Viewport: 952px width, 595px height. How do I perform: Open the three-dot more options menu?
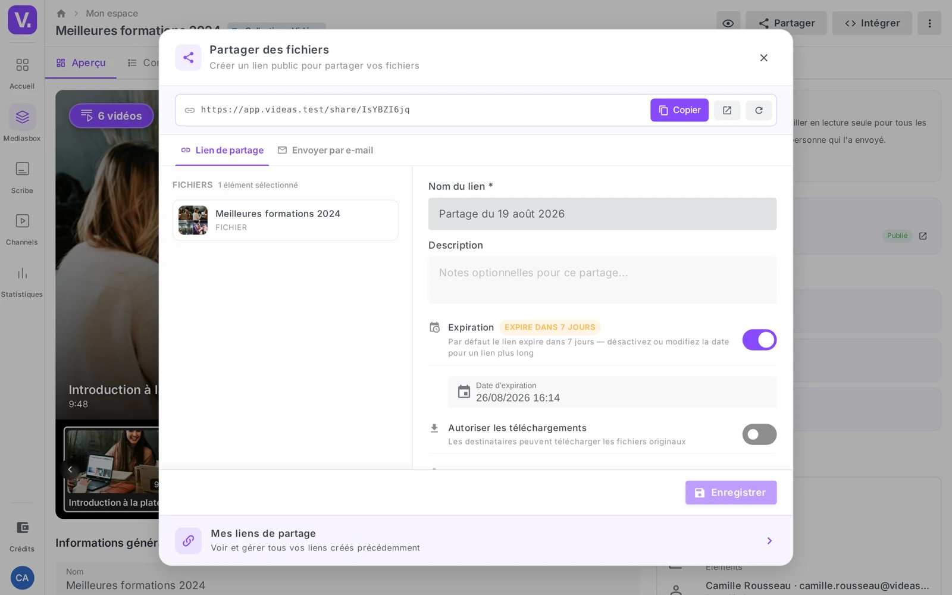pos(929,23)
